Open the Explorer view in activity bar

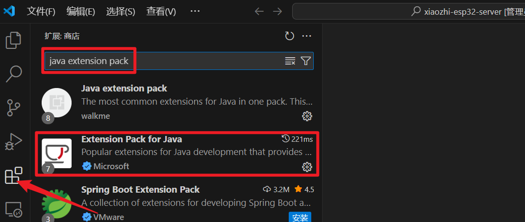tap(14, 41)
